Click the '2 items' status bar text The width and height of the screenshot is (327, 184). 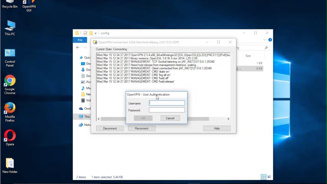(x=81, y=177)
